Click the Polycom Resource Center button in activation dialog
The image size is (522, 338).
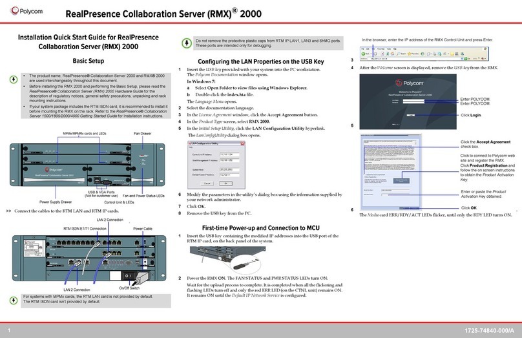tap(401, 181)
